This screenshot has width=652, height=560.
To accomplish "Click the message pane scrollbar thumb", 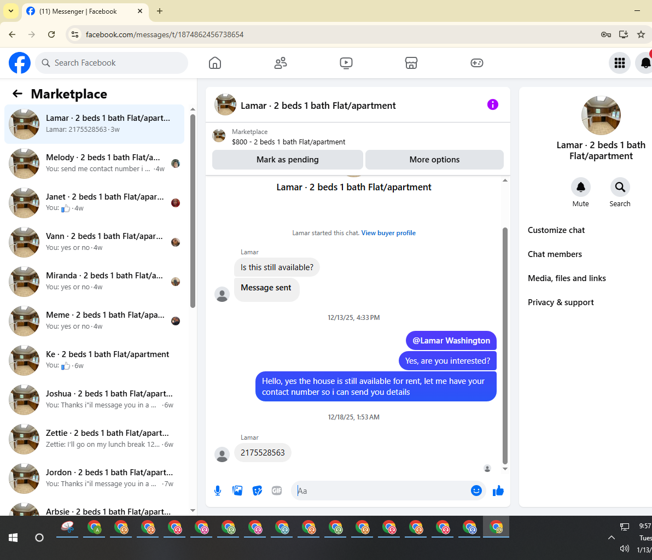I will tap(505, 346).
